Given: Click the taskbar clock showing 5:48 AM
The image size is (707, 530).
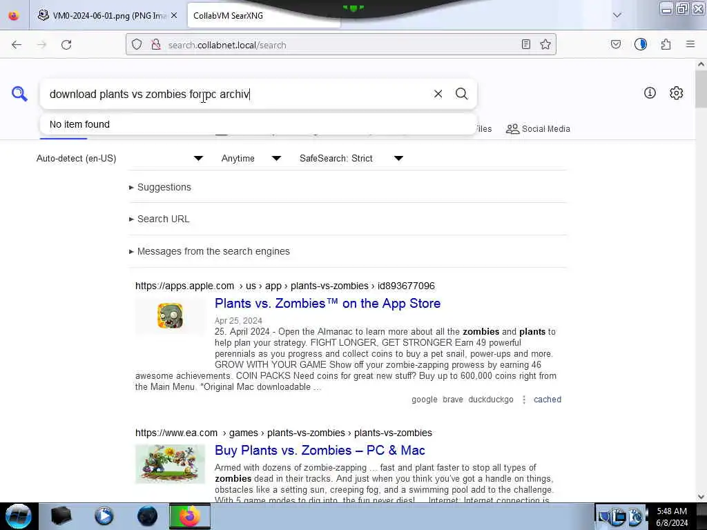Looking at the screenshot, I should click(x=672, y=516).
